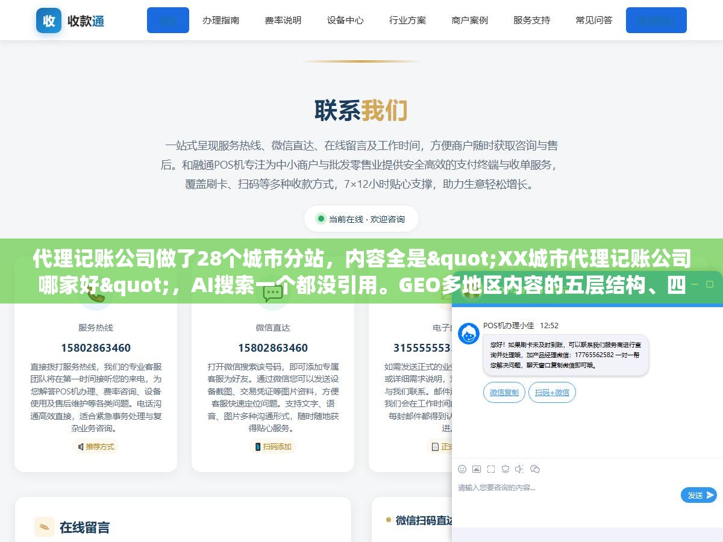Click the 微信复制 button in chat
Viewport: 723px width, 542px height.
click(504, 393)
